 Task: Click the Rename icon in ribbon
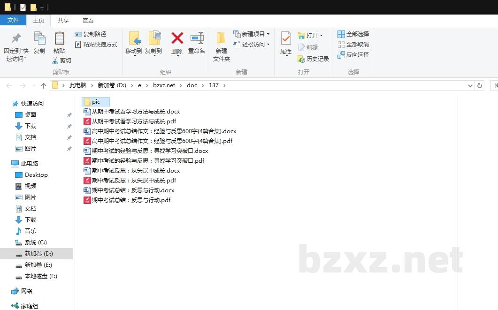pyautogui.click(x=197, y=38)
